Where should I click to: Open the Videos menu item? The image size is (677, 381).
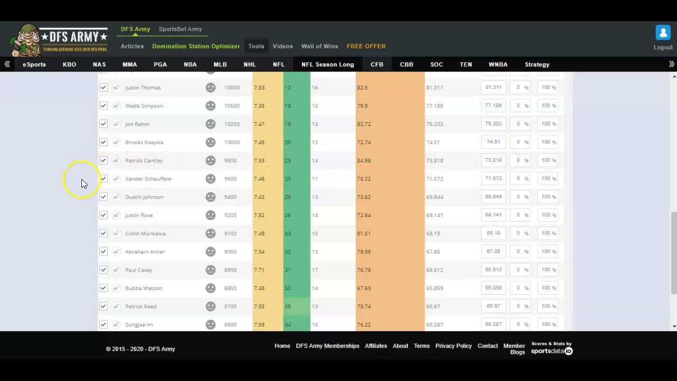(282, 46)
